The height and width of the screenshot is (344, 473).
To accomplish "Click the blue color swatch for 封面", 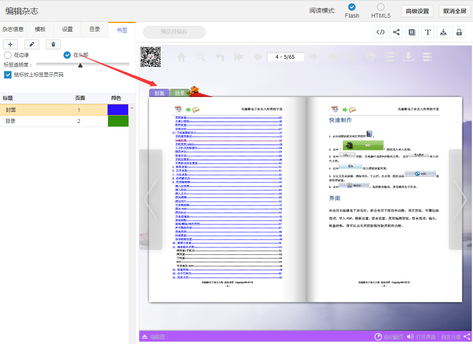I will click(x=118, y=110).
